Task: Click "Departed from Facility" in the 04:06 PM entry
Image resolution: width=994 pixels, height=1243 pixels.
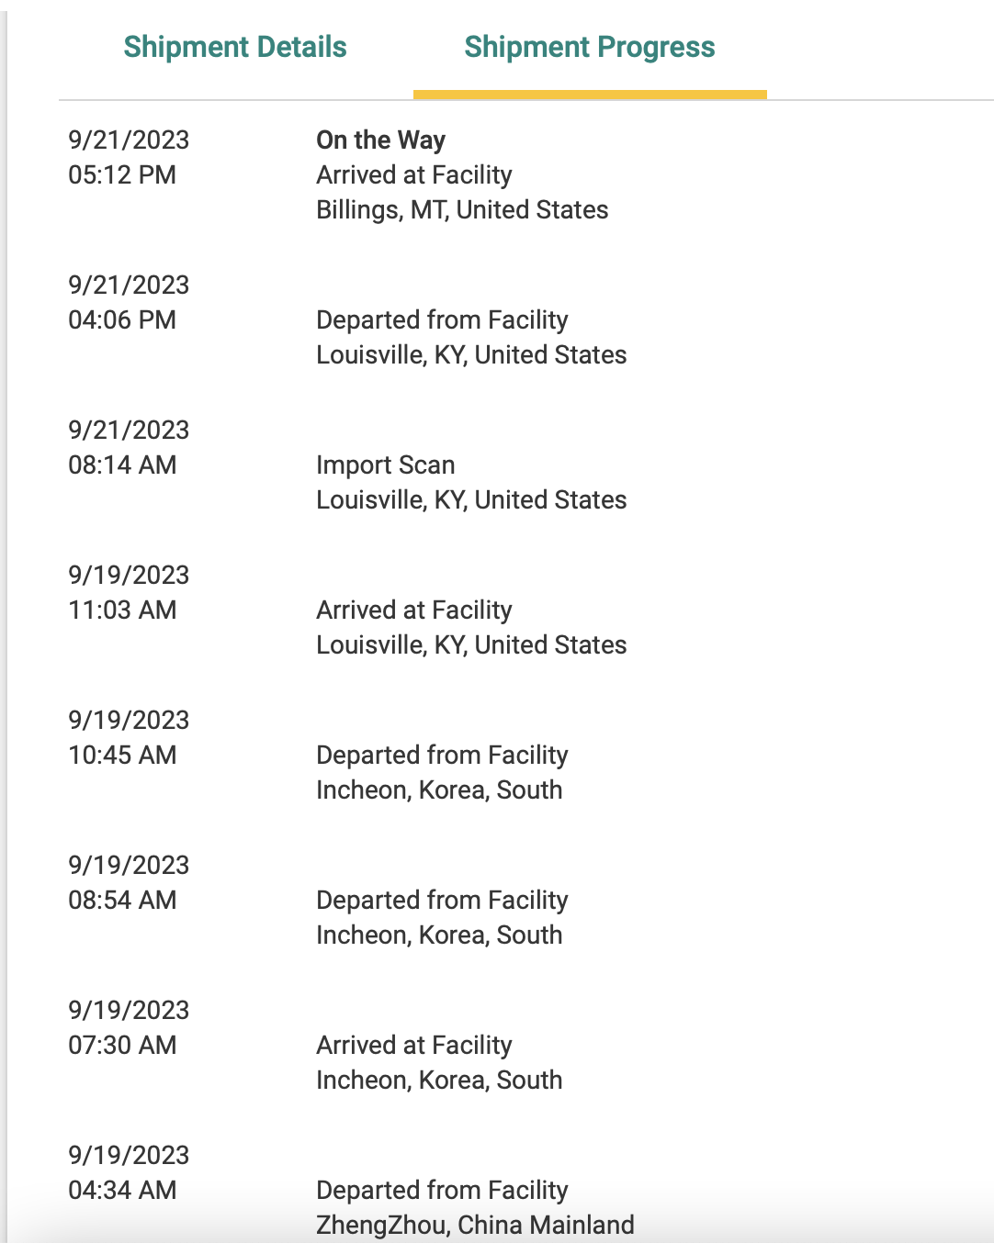Action: (442, 319)
